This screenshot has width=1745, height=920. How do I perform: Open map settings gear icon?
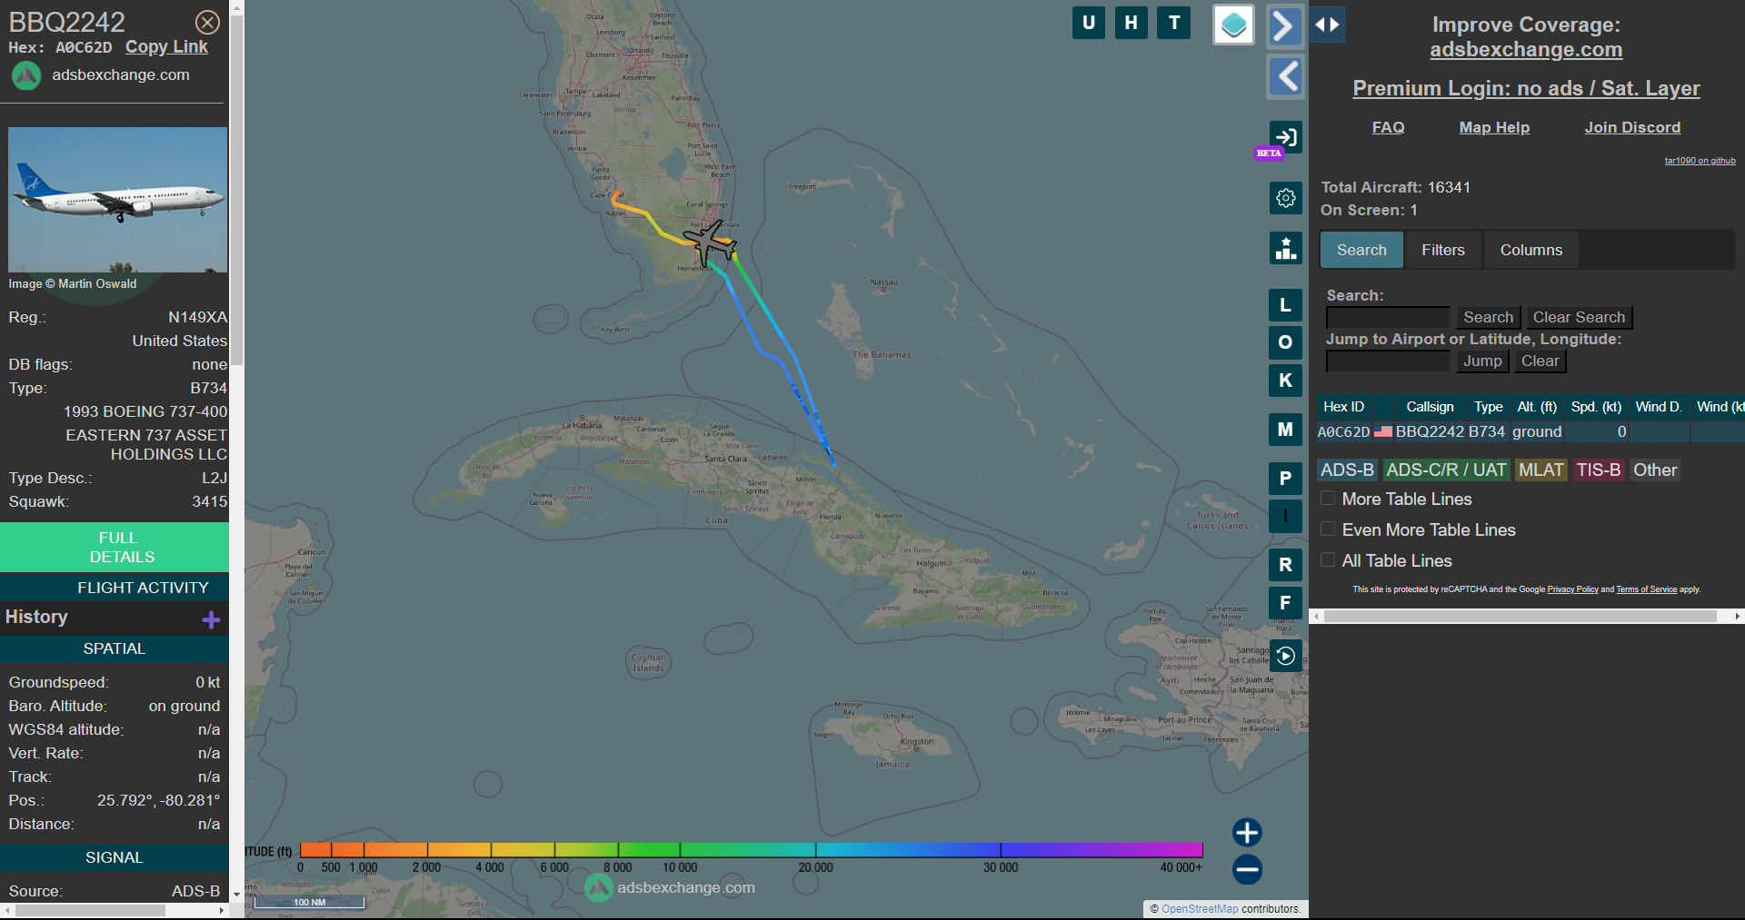tap(1285, 197)
